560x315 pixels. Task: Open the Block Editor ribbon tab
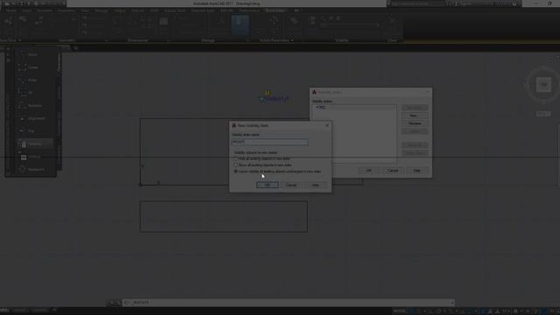coord(276,10)
